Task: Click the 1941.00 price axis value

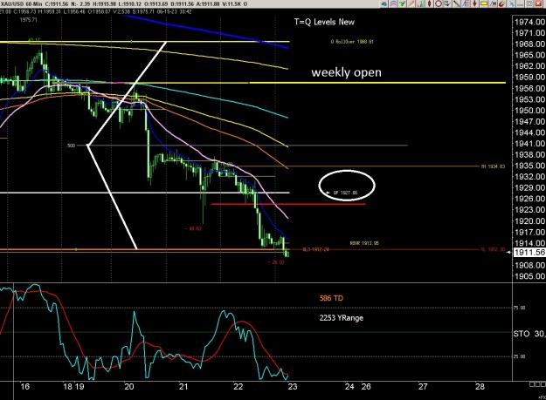Action: point(529,144)
